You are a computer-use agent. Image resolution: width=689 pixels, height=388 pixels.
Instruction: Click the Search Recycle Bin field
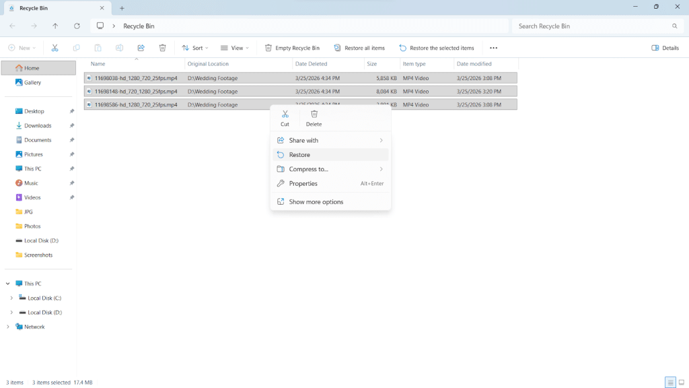coord(592,26)
